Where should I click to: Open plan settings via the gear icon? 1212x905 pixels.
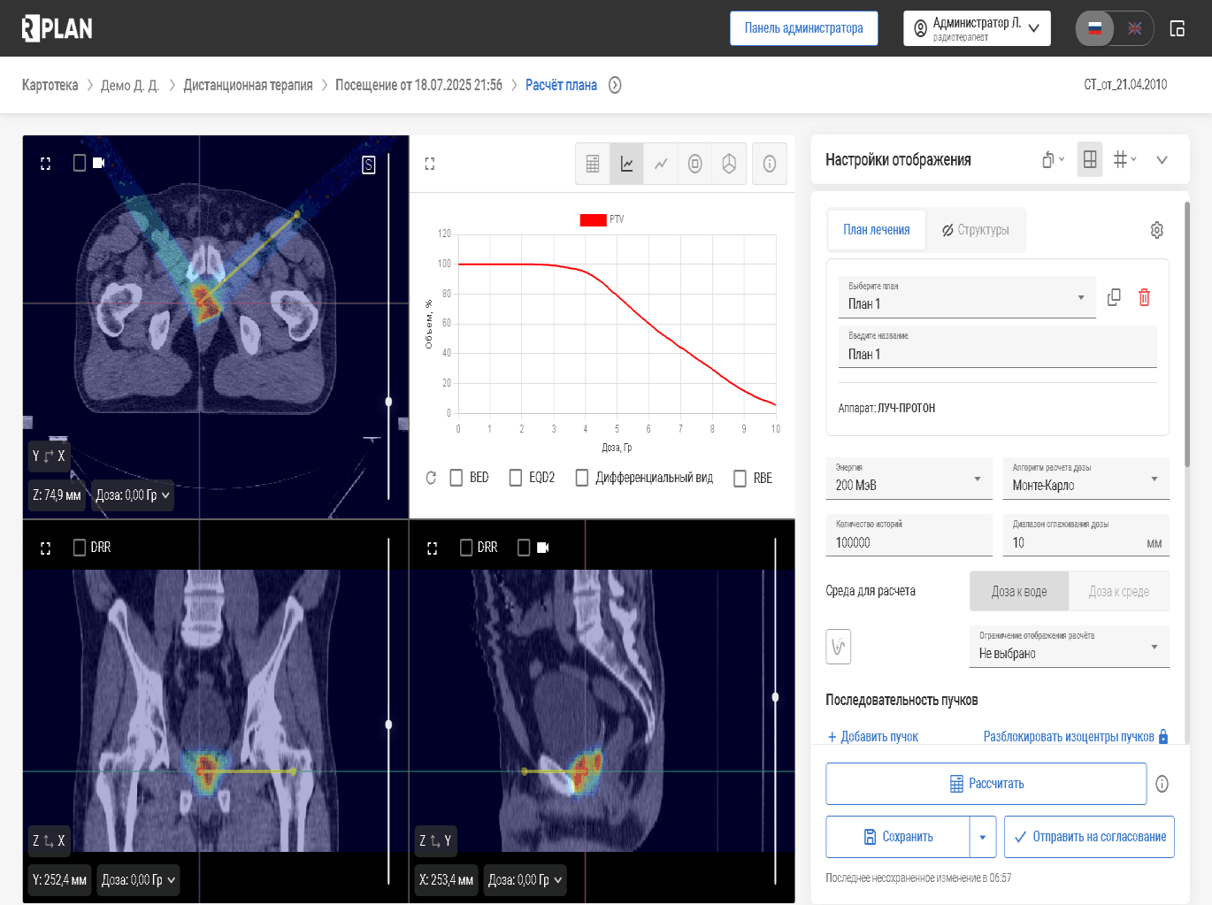[1156, 230]
